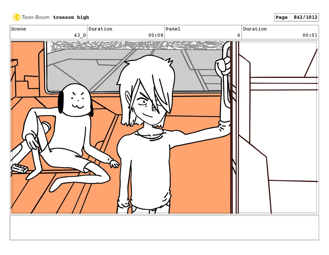This screenshot has width=329, height=255.
Task: Select the 'Panel' header label
Action: (173, 29)
